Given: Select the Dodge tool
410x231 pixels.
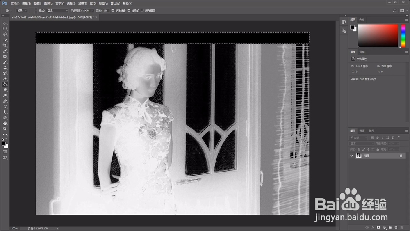Looking at the screenshot, I should 5,96.
